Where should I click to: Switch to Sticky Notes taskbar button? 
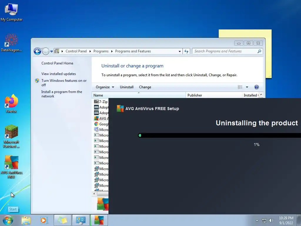tap(63, 220)
